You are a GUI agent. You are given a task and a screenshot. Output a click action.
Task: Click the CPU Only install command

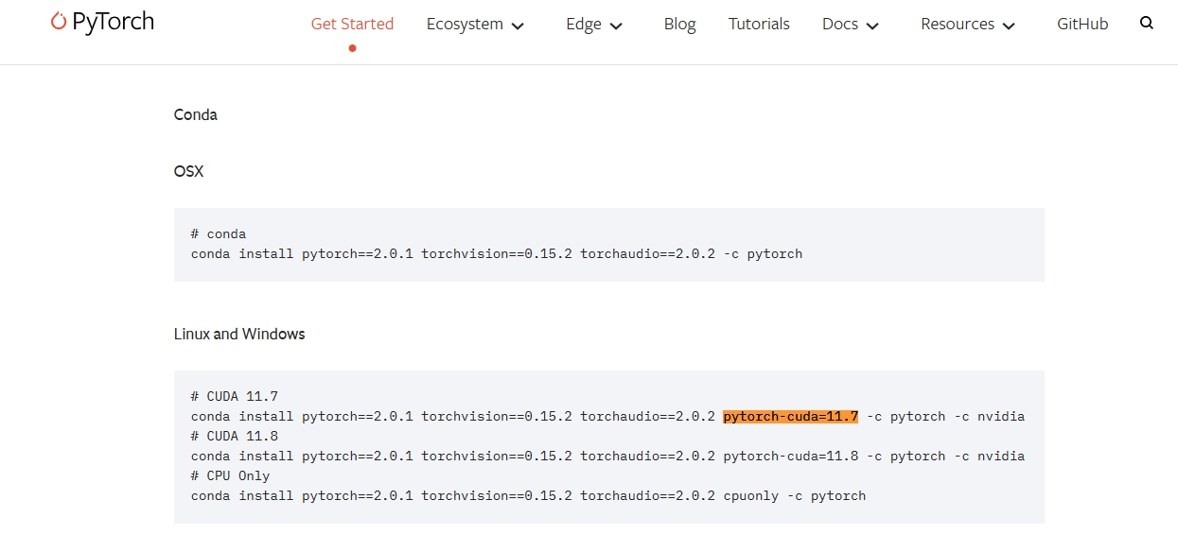529,495
